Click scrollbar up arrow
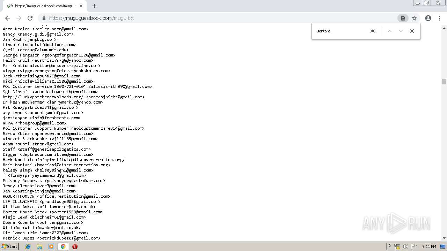The width and height of the screenshot is (447, 251). point(444,28)
